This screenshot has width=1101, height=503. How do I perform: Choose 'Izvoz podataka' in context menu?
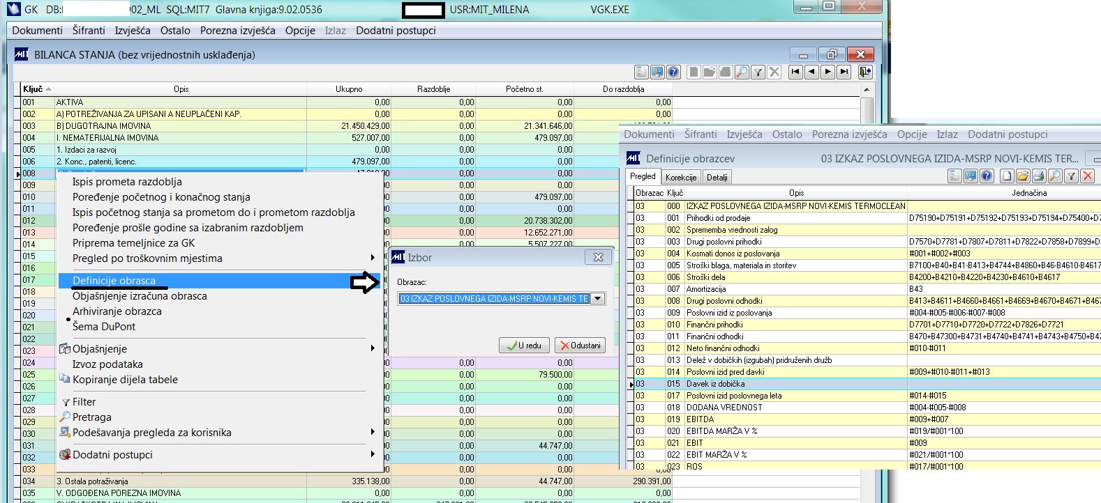(107, 364)
